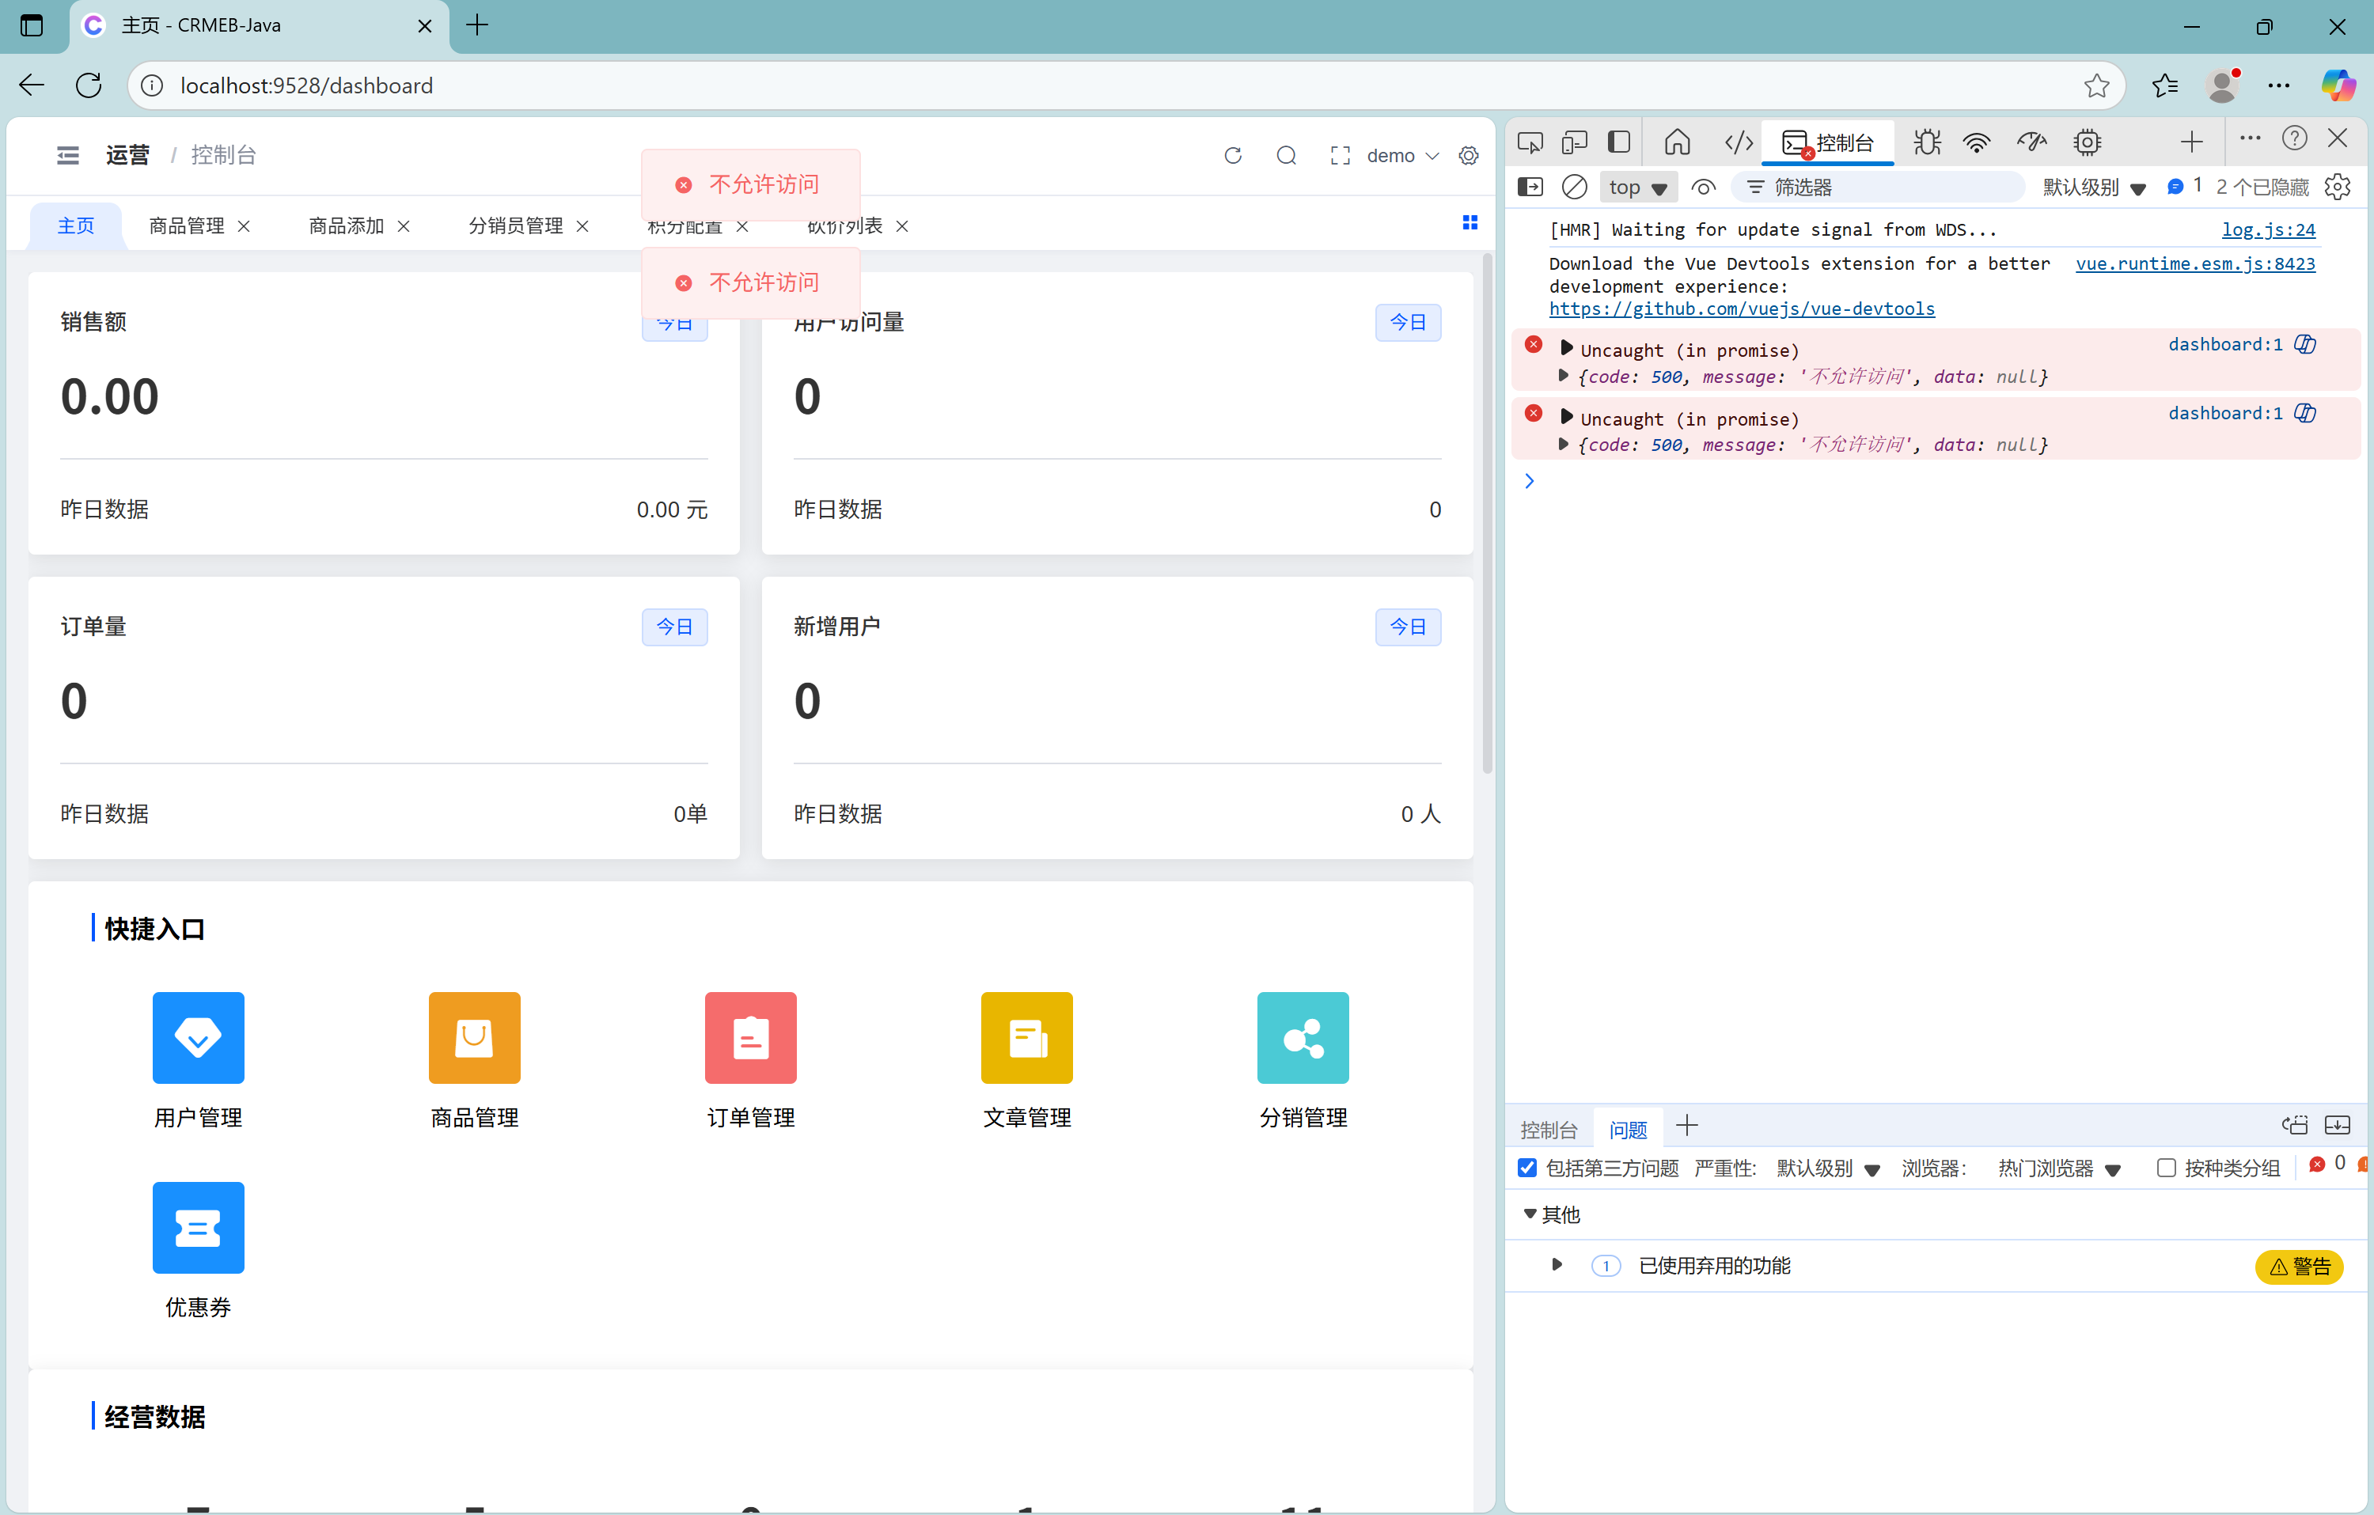Image resolution: width=2374 pixels, height=1515 pixels.
Task: Click the 警告 warning badge
Action: coord(2299,1267)
